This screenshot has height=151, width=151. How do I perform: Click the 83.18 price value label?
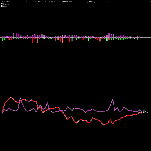pyautogui.click(x=146, y=113)
